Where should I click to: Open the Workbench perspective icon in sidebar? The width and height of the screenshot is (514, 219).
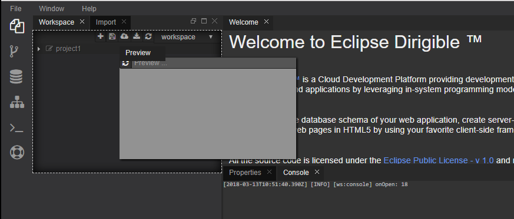click(16, 26)
